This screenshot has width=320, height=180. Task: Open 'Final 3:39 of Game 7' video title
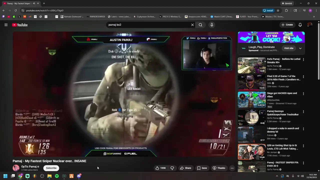[283, 78]
